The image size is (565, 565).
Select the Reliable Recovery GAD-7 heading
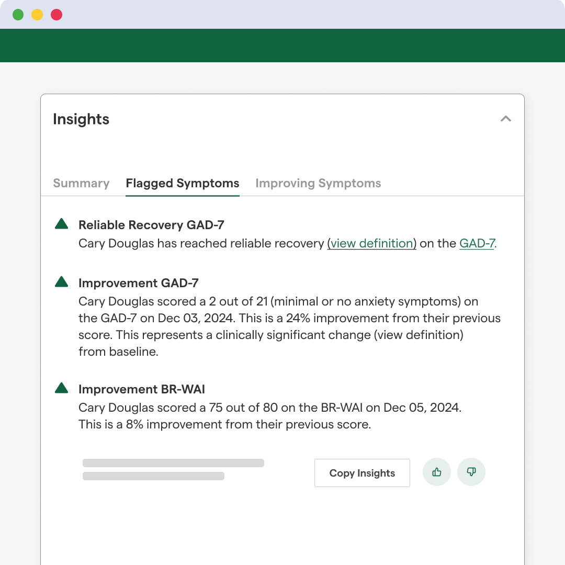[x=151, y=225]
